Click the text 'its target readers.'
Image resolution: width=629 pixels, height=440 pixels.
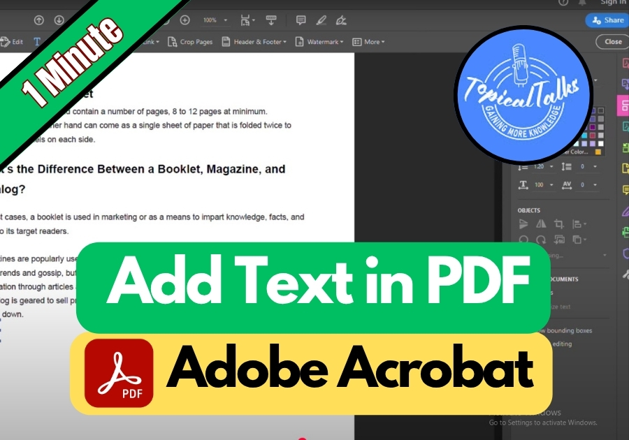click(37, 231)
